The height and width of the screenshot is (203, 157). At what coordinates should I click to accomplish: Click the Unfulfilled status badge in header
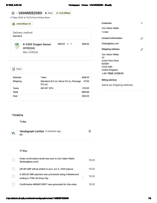(x=63, y=13)
